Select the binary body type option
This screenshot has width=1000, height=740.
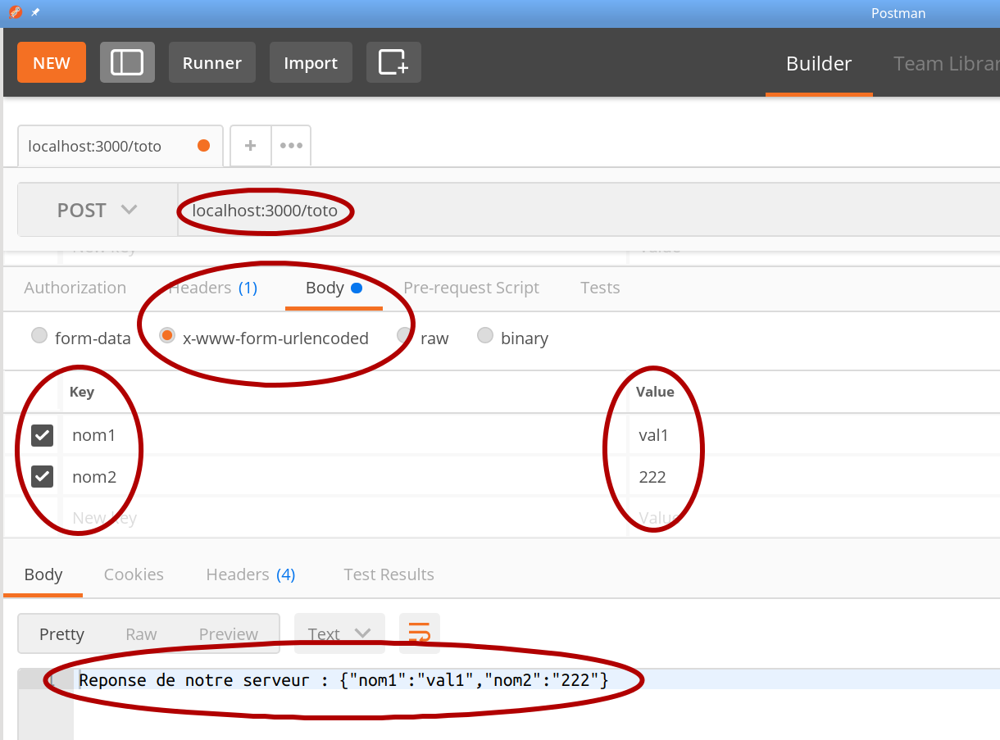point(485,336)
